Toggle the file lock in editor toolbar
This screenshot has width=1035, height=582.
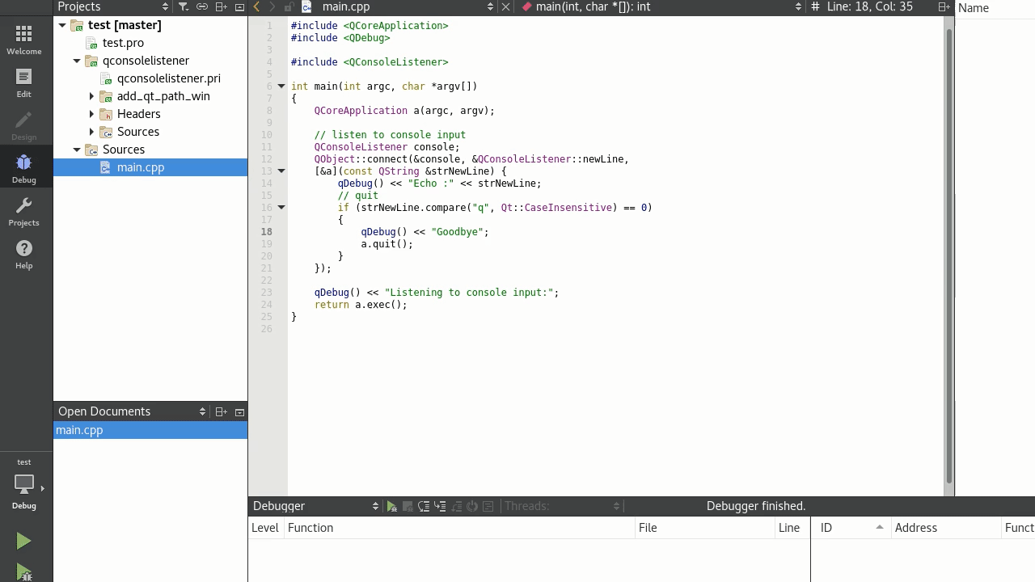[x=289, y=6]
